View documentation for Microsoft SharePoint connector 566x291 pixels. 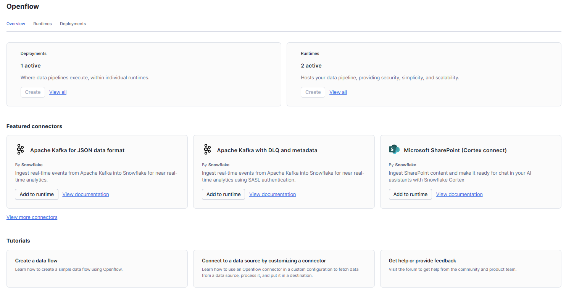coord(459,194)
